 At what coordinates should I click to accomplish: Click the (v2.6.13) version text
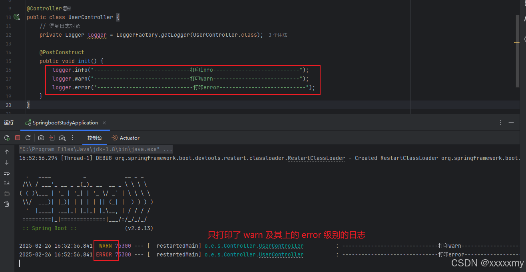click(139, 228)
